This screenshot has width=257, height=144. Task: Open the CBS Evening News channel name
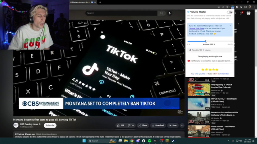tap(29, 124)
